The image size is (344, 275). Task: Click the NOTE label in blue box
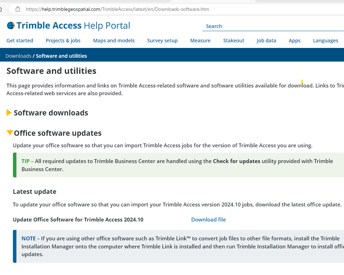pos(29,239)
